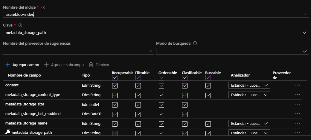Open more options for metadata_storage_content_type row

pyautogui.click(x=298, y=95)
